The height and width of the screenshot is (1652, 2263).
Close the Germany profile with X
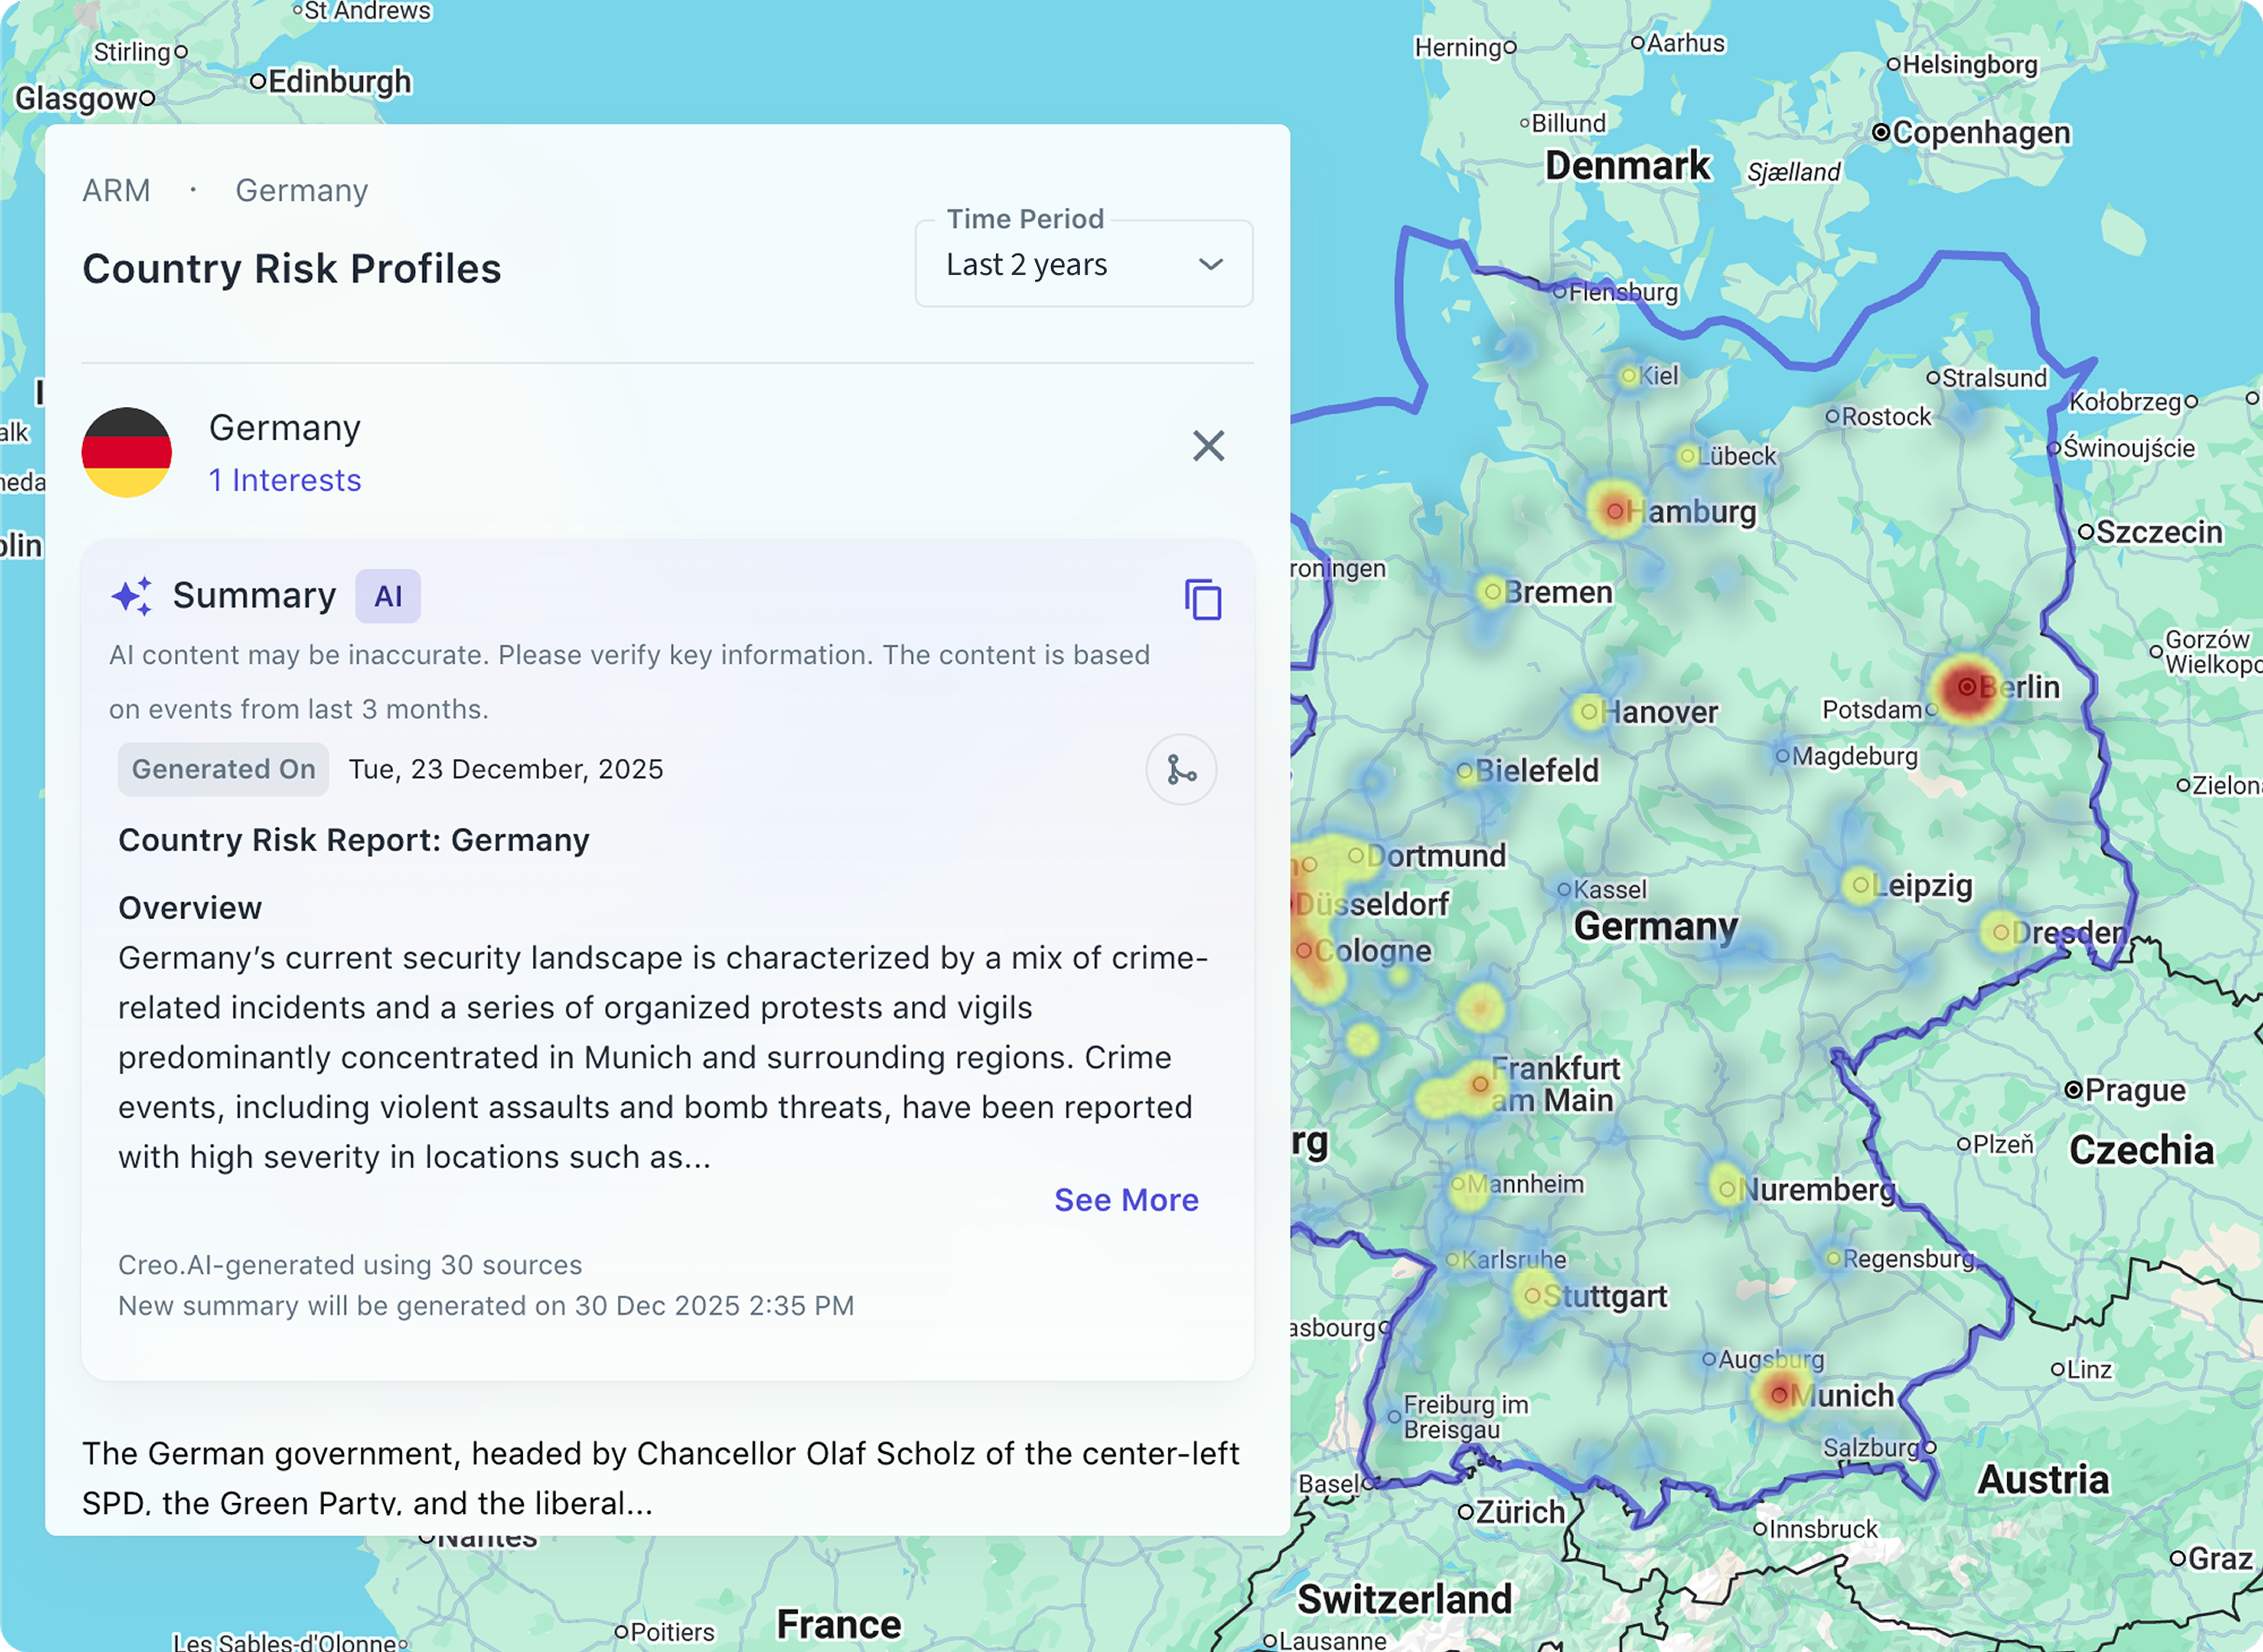pyautogui.click(x=1208, y=446)
